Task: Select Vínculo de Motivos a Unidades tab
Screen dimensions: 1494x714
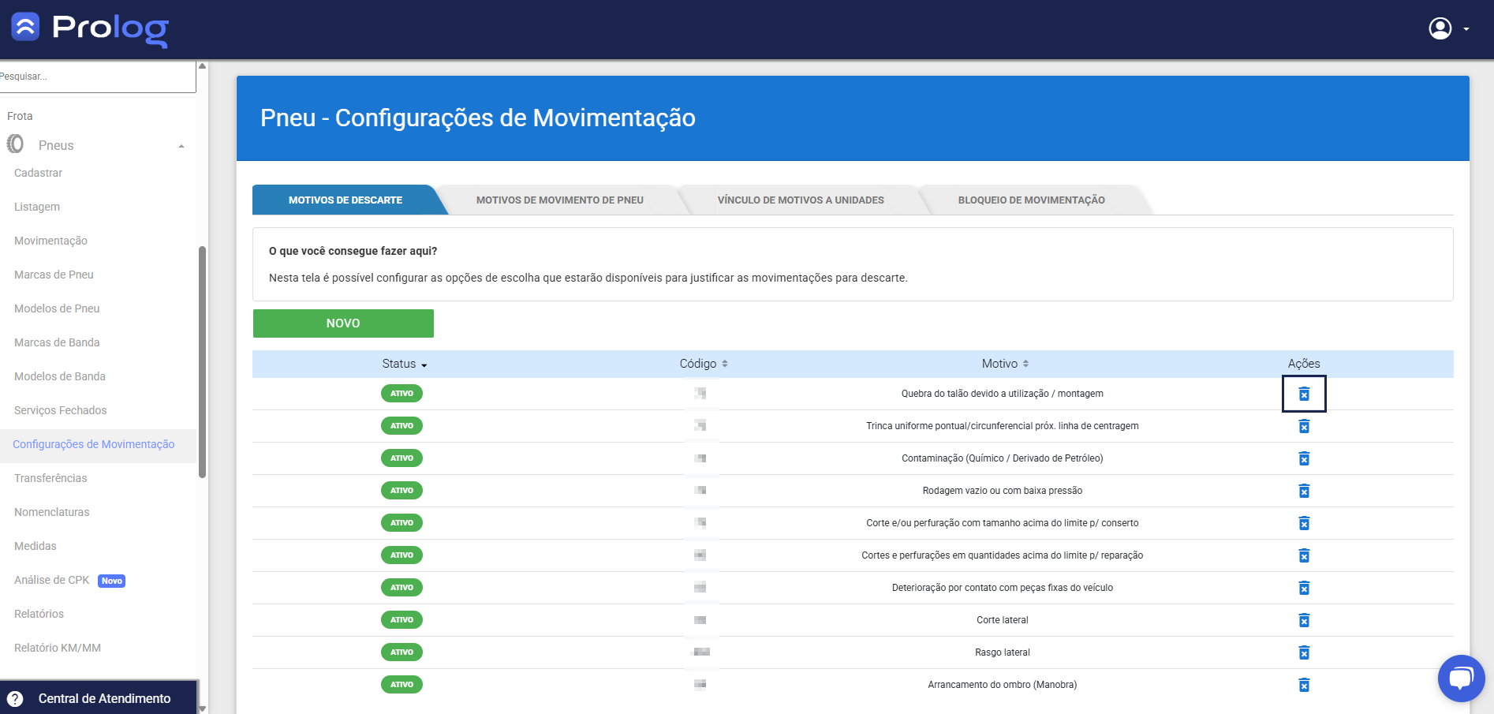Action: click(800, 200)
